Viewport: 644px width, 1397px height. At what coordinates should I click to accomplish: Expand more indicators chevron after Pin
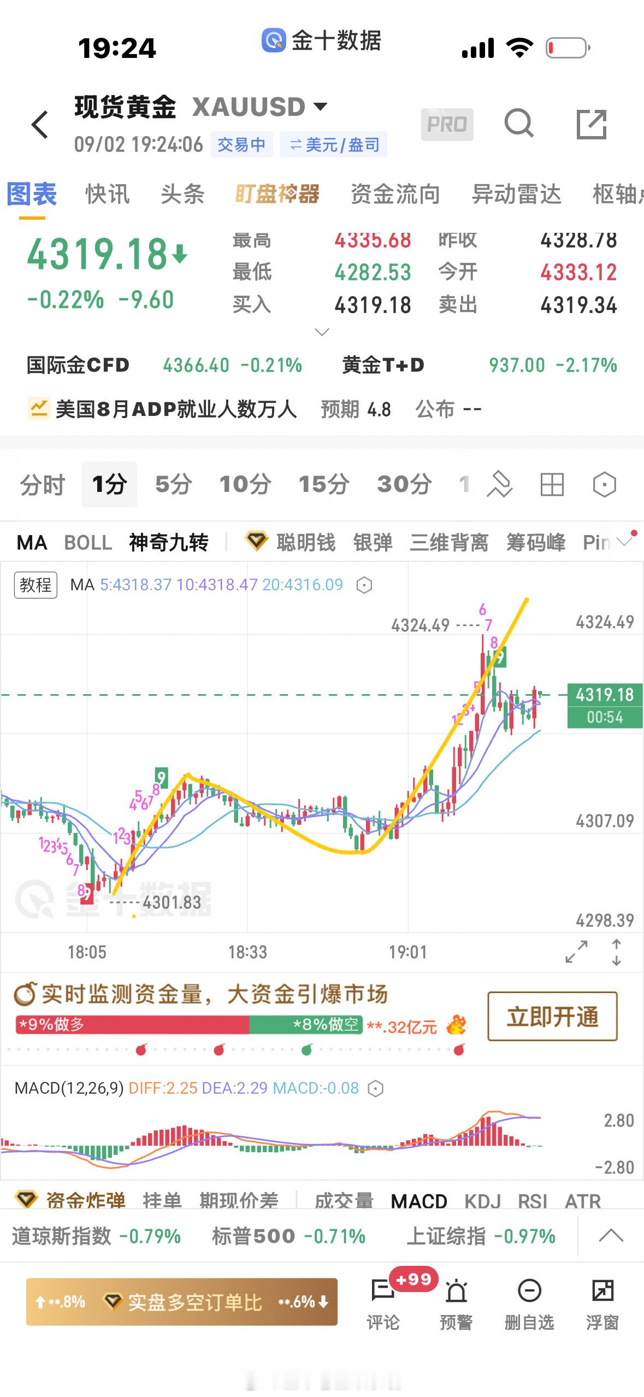tap(624, 542)
